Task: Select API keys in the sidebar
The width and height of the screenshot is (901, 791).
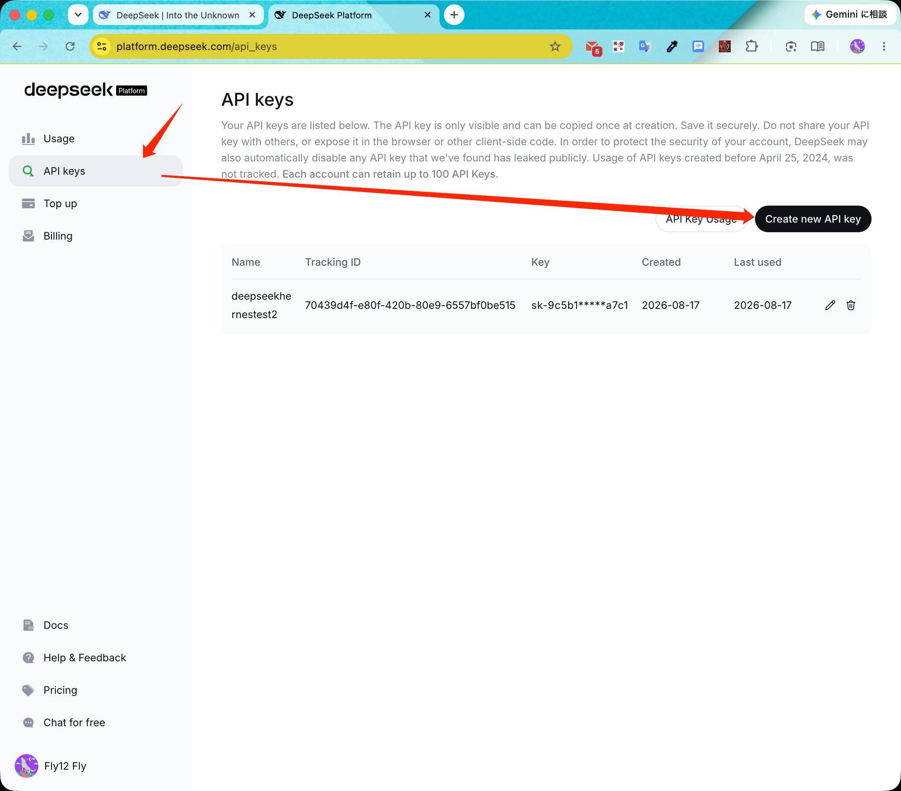Action: click(x=95, y=171)
